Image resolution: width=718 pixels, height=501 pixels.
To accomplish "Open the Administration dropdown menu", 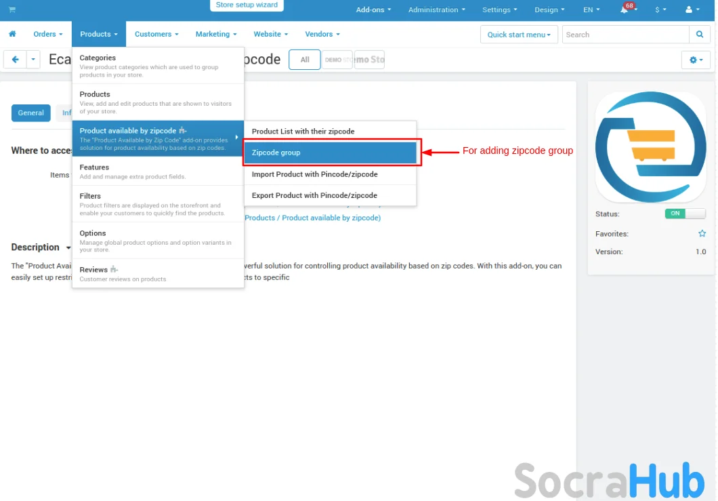I will click(436, 9).
